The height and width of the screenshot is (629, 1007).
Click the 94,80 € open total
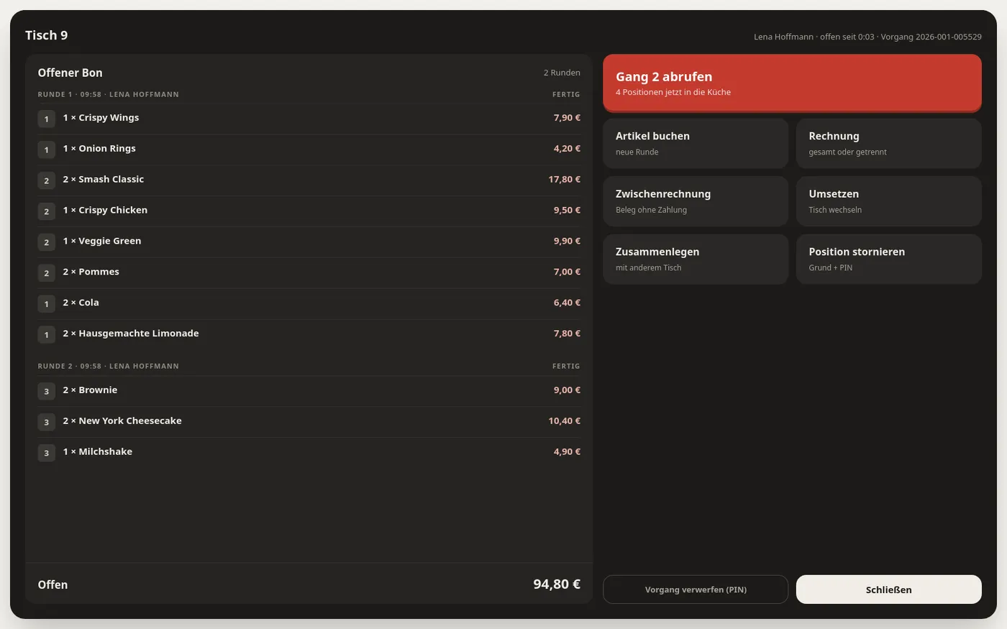(x=557, y=584)
